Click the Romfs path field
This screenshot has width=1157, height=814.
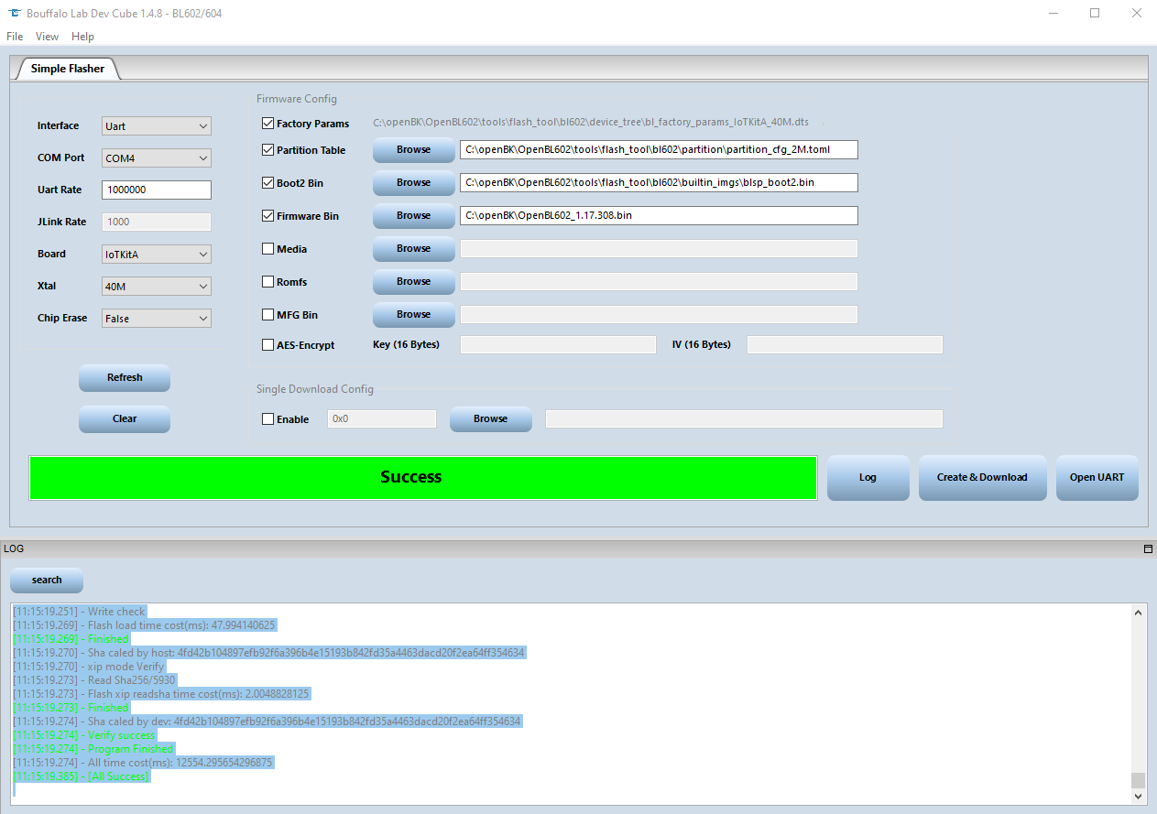click(659, 281)
